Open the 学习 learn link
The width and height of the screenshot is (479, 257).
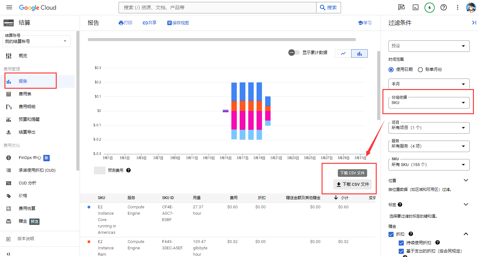click(365, 23)
